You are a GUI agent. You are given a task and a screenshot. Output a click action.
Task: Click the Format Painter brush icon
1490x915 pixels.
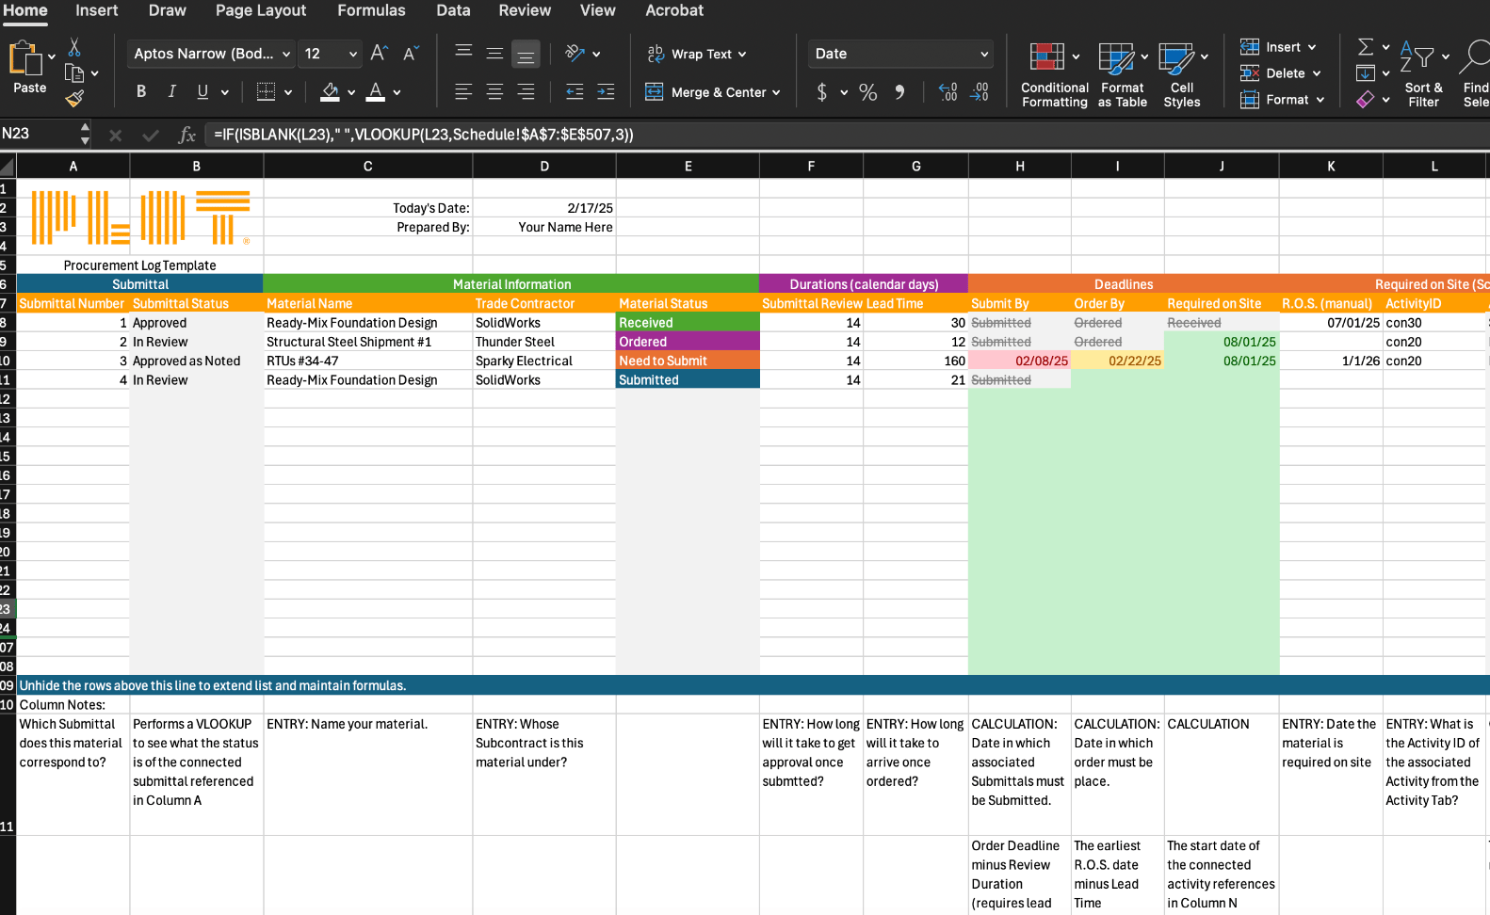pyautogui.click(x=74, y=98)
